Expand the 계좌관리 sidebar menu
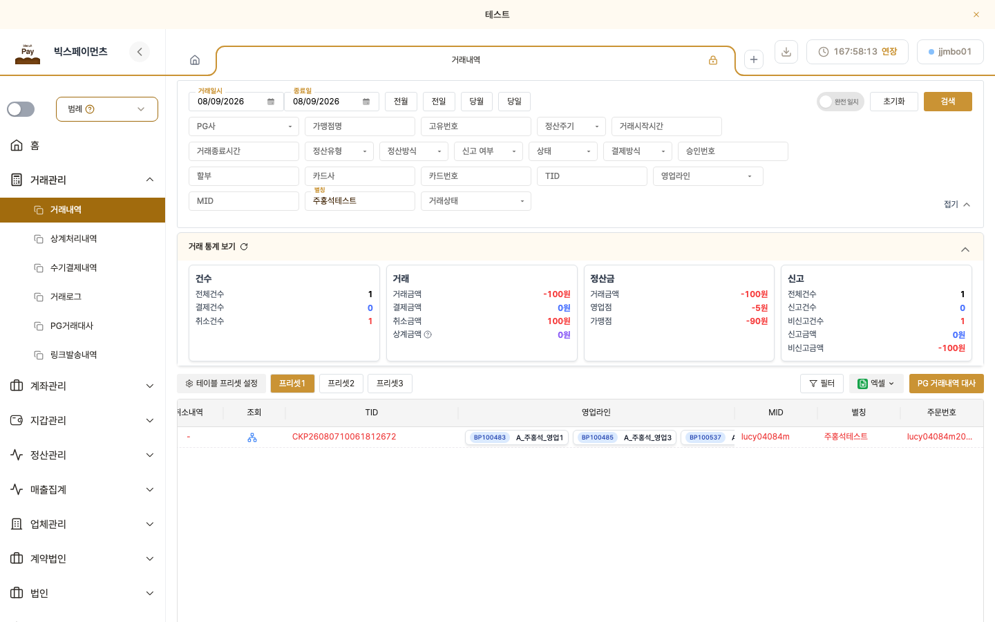This screenshot has height=622, width=995. click(83, 386)
